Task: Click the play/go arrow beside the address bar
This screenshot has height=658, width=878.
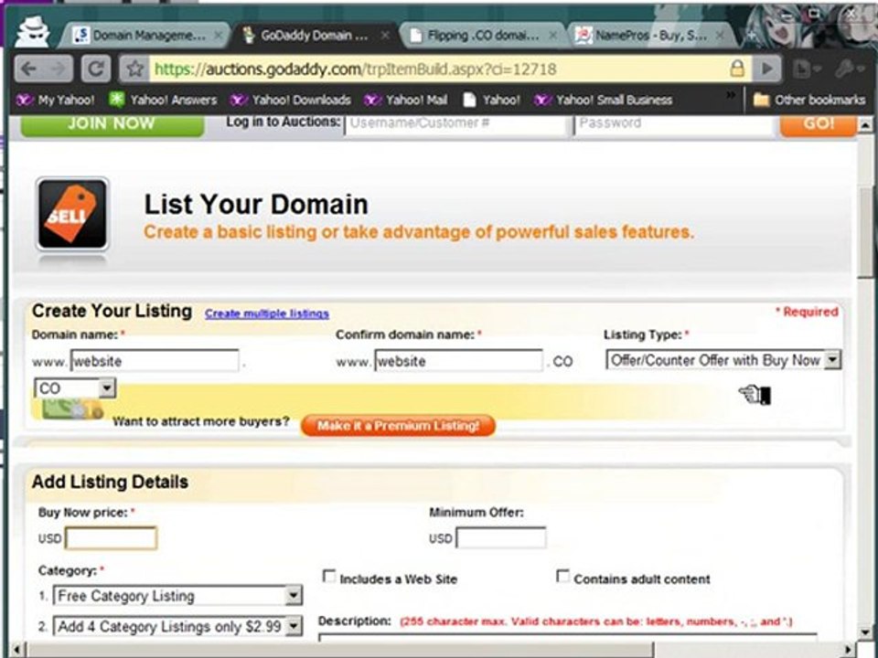Action: point(766,69)
